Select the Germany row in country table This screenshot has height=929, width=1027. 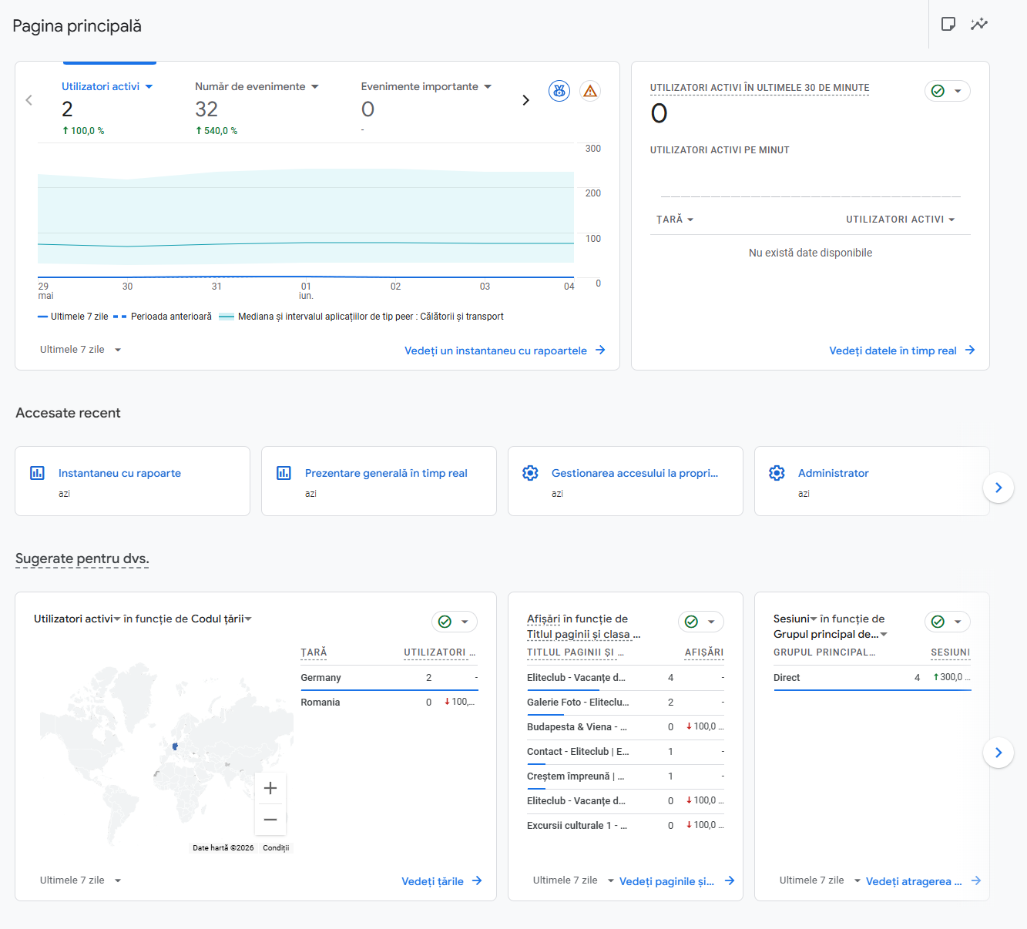coord(390,678)
